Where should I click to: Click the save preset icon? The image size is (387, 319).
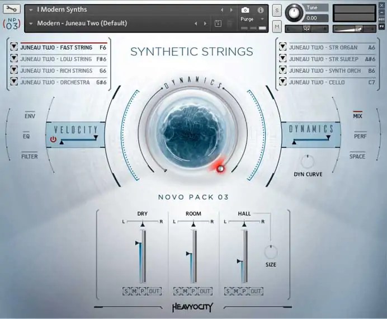[x=218, y=24]
